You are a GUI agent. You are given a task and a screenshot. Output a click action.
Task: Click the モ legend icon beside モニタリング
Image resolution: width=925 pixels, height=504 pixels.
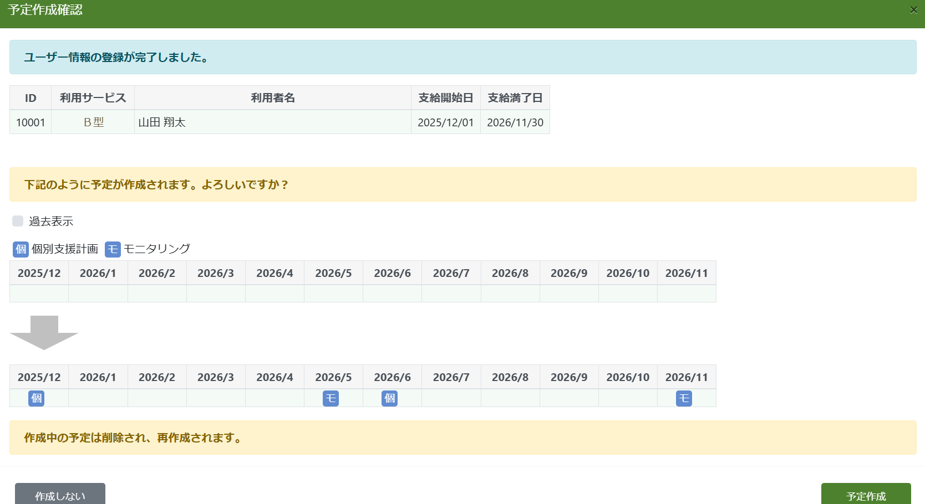(113, 249)
